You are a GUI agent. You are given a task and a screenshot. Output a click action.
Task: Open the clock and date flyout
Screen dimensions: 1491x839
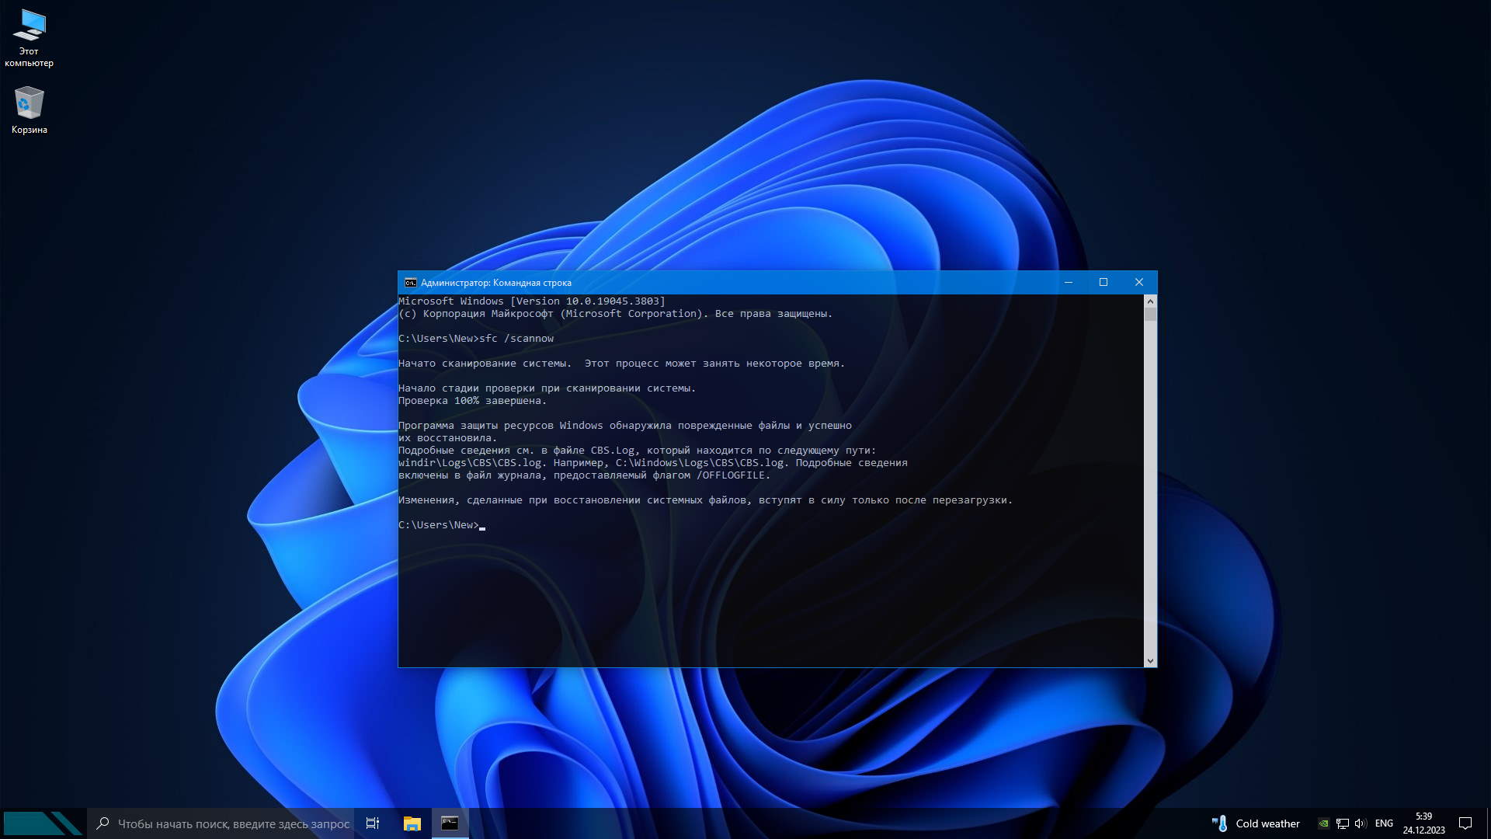1423,823
